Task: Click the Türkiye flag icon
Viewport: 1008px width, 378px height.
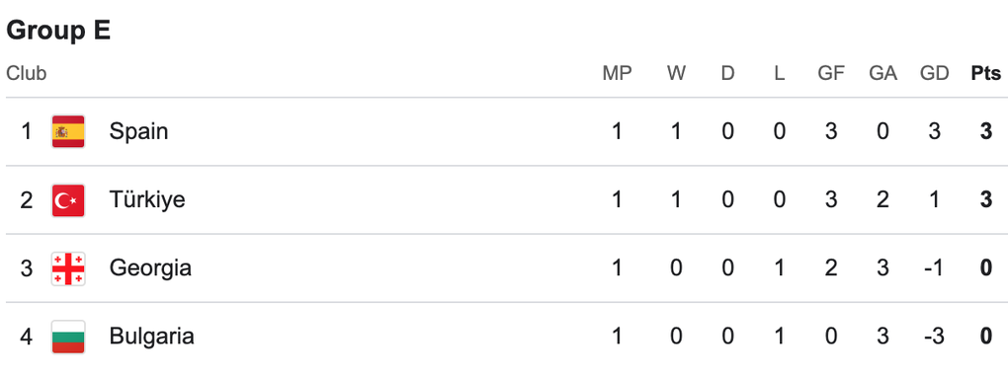Action: coord(68,200)
